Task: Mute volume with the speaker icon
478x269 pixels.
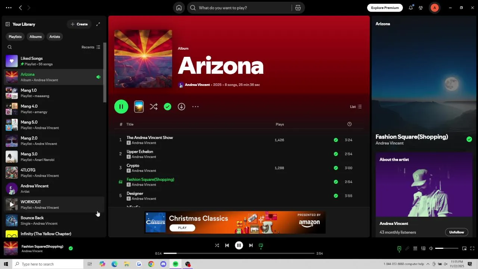Action: [x=431, y=248]
